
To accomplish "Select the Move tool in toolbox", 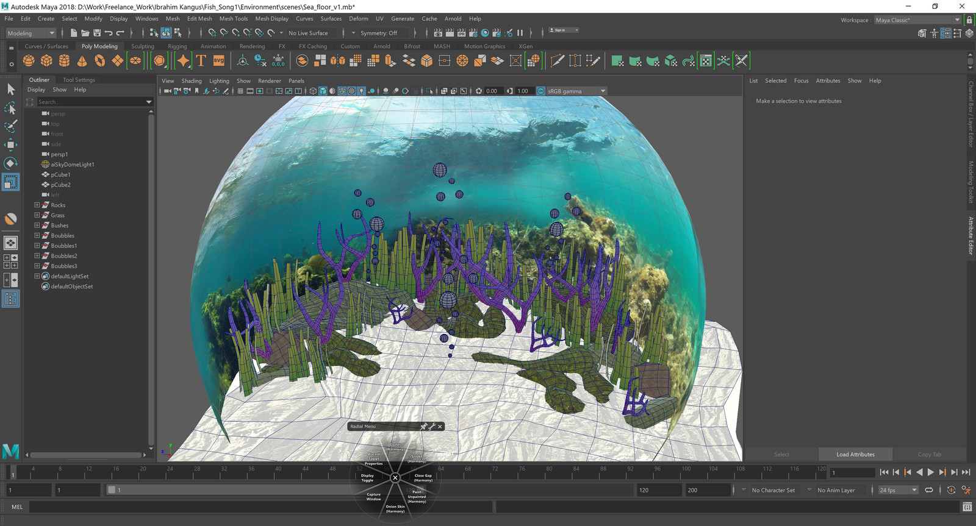I will (x=10, y=144).
